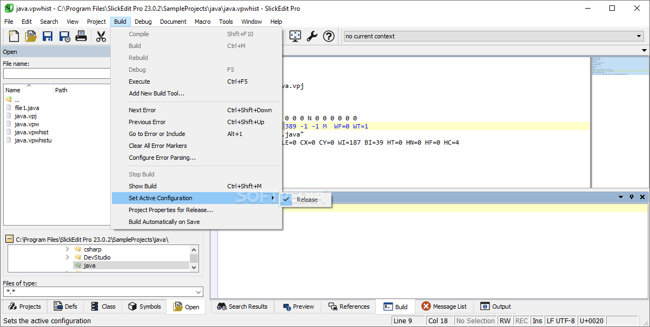Choose Clear All Error Markers
Viewport: 650px width, 327px height.
pyautogui.click(x=196, y=146)
